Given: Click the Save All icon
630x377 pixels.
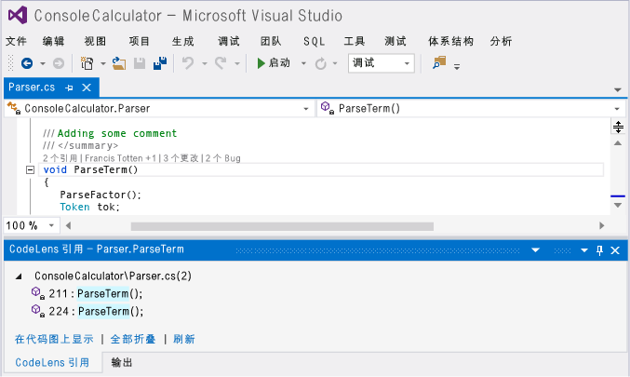Looking at the screenshot, I should click(160, 63).
